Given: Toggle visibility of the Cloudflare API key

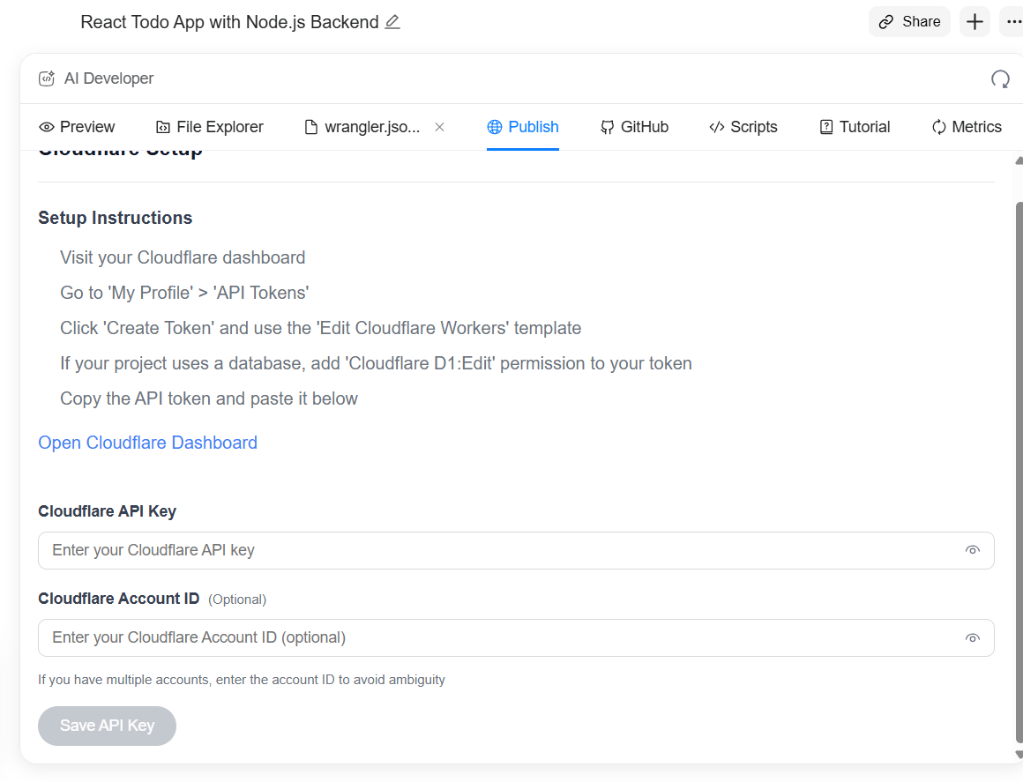Looking at the screenshot, I should click(972, 549).
